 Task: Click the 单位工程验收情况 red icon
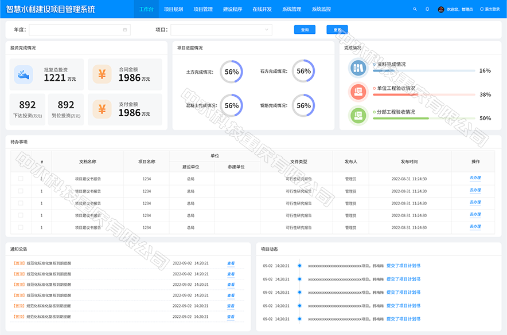[358, 92]
